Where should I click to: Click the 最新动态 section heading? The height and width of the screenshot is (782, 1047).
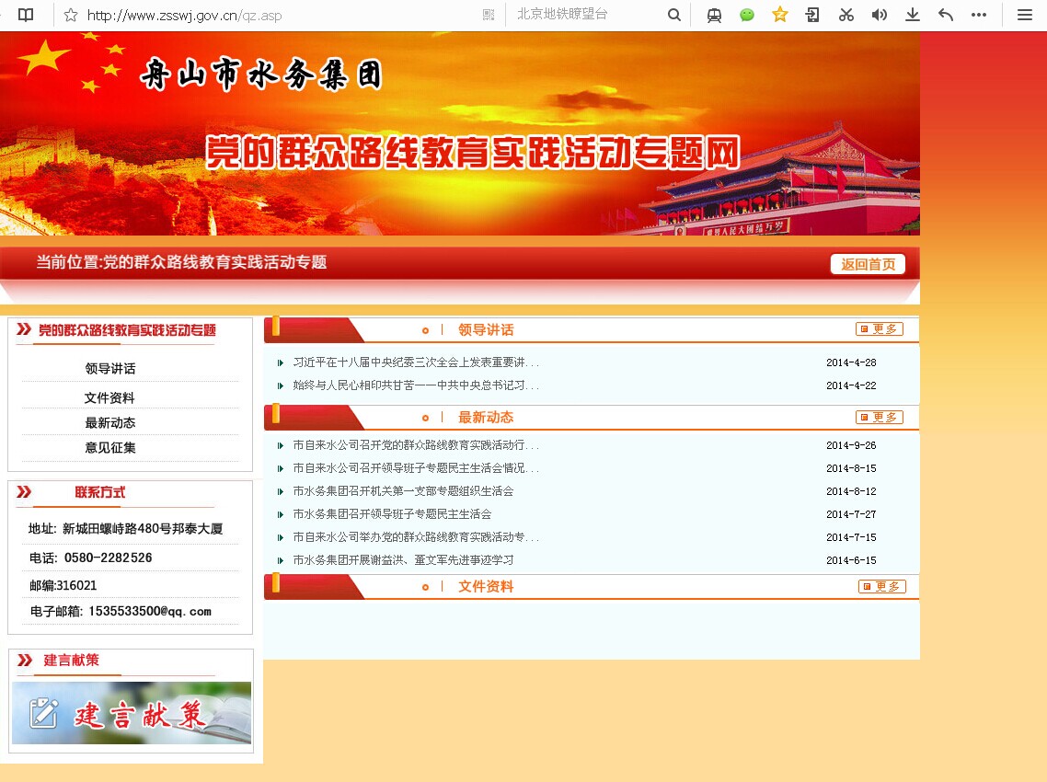click(486, 418)
